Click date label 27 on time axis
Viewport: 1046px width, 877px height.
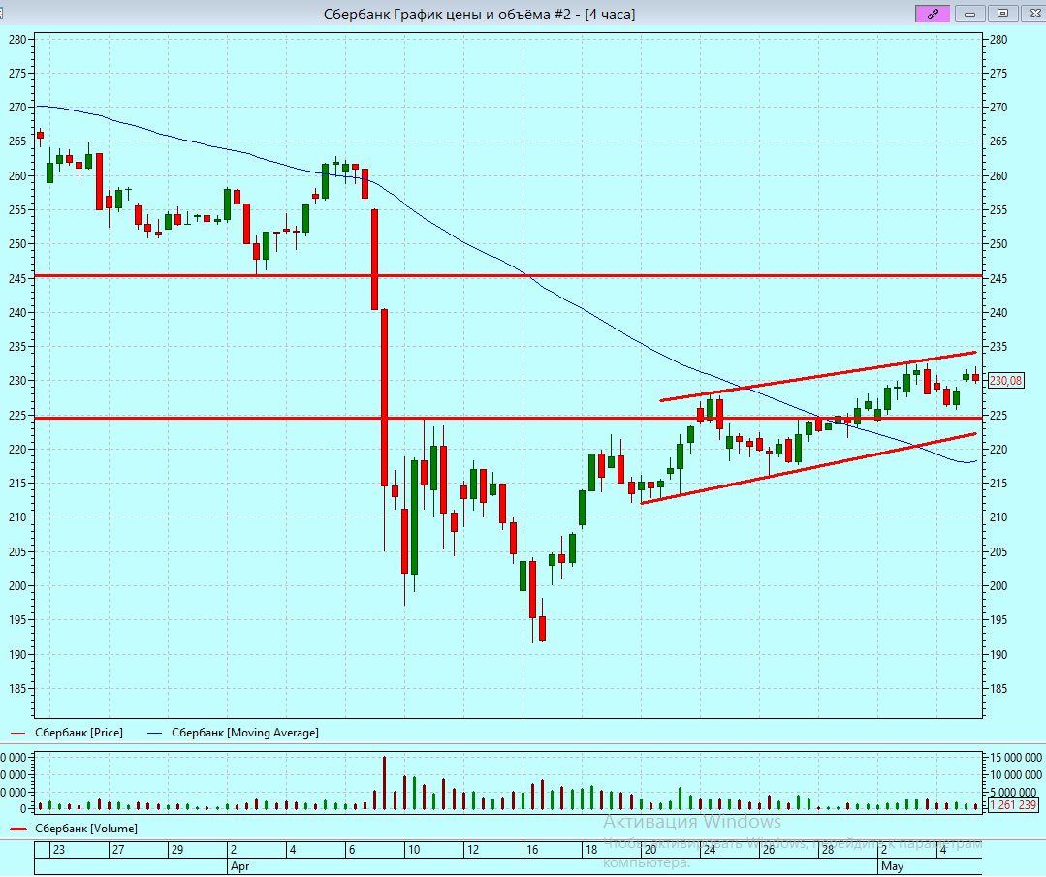click(x=118, y=850)
